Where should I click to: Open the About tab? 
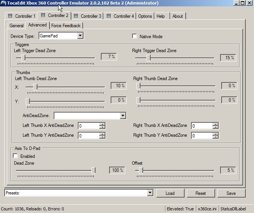(x=178, y=16)
